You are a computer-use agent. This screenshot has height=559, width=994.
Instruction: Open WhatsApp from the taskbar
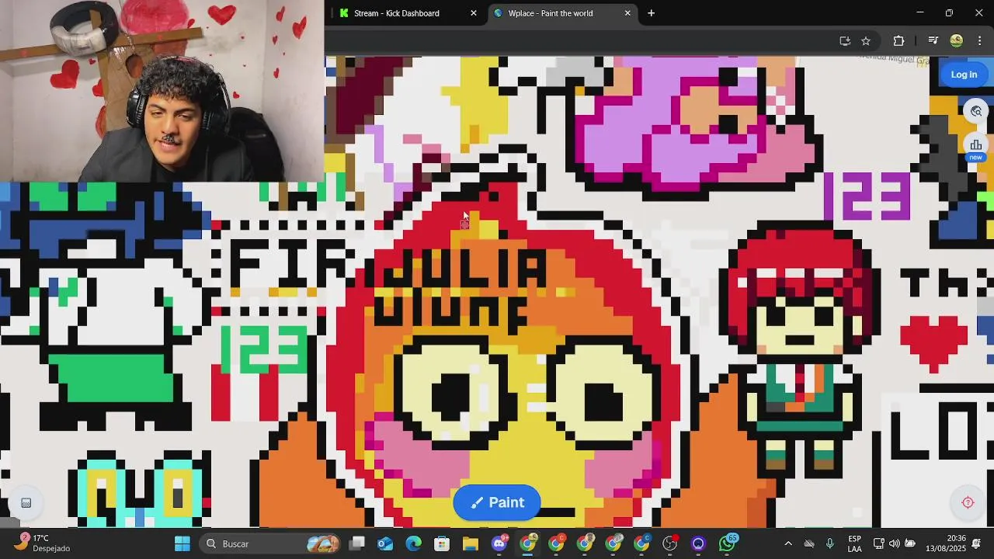pyautogui.click(x=727, y=543)
